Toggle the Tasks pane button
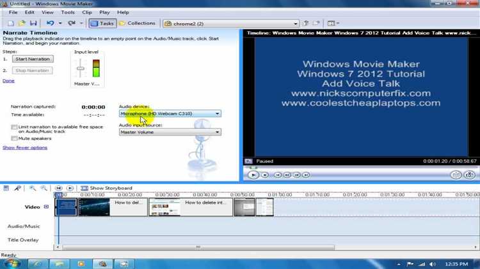Image resolution: width=480 pixels, height=269 pixels. click(x=102, y=23)
